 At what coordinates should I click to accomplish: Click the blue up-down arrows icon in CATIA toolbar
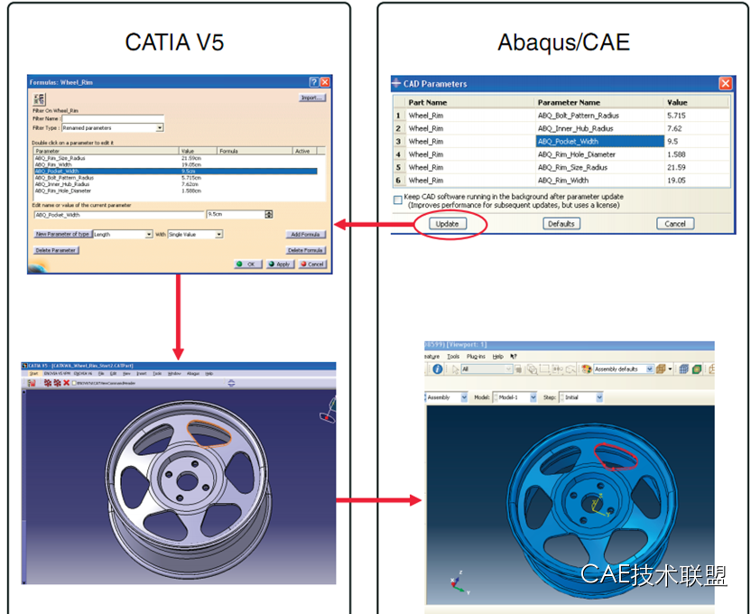231,383
